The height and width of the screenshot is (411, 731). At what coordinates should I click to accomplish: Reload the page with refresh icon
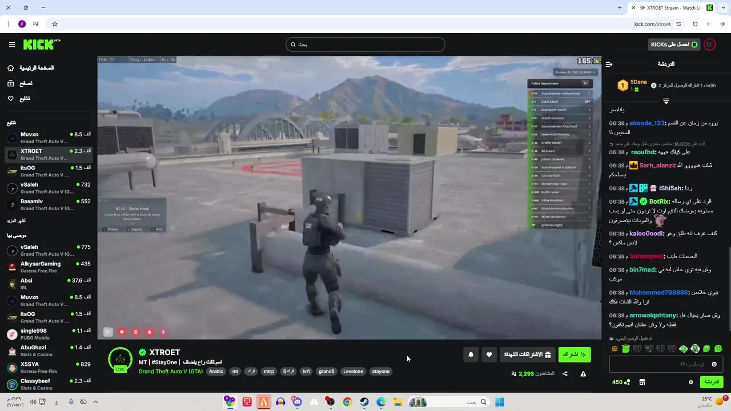coord(695,24)
